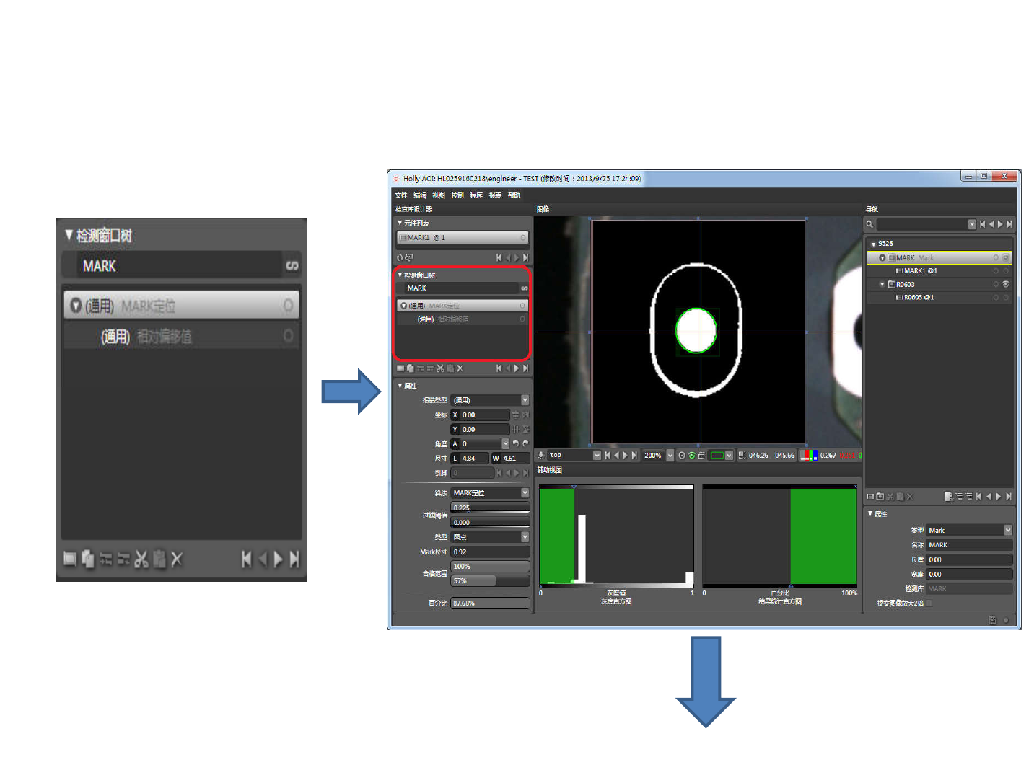1034x775 pixels.
Task: Open the 控制 menu
Action: 457,195
